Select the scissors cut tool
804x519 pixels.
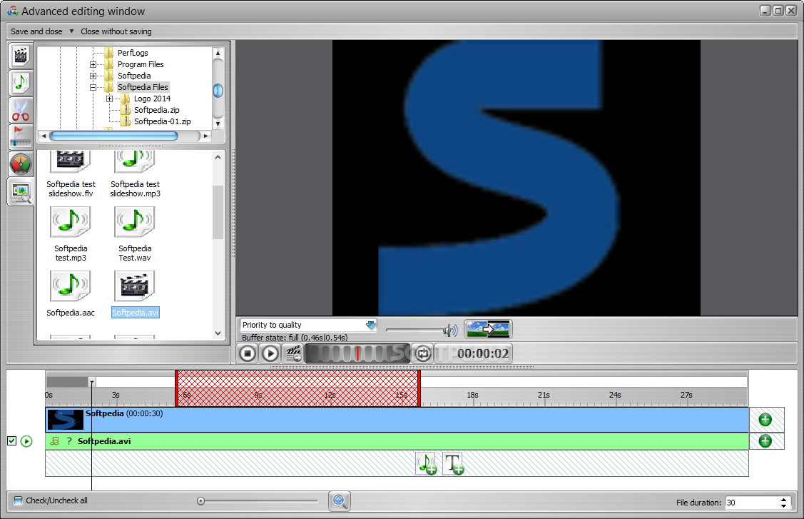(x=21, y=110)
